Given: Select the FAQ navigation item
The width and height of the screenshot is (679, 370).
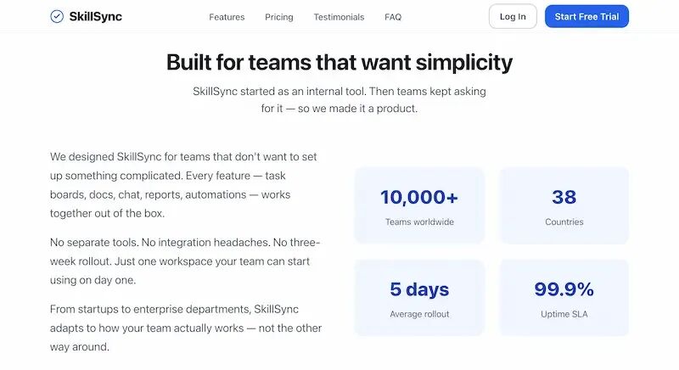Looking at the screenshot, I should (393, 17).
